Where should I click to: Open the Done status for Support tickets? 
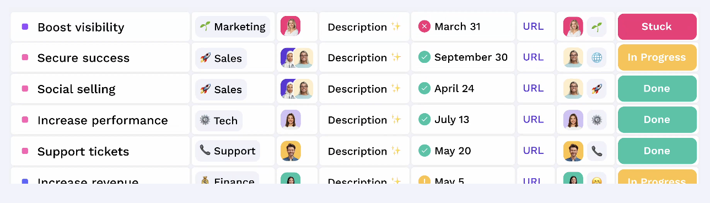657,151
